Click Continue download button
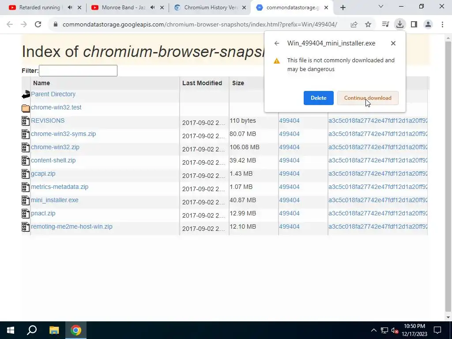This screenshot has height=339, width=452. (x=368, y=98)
